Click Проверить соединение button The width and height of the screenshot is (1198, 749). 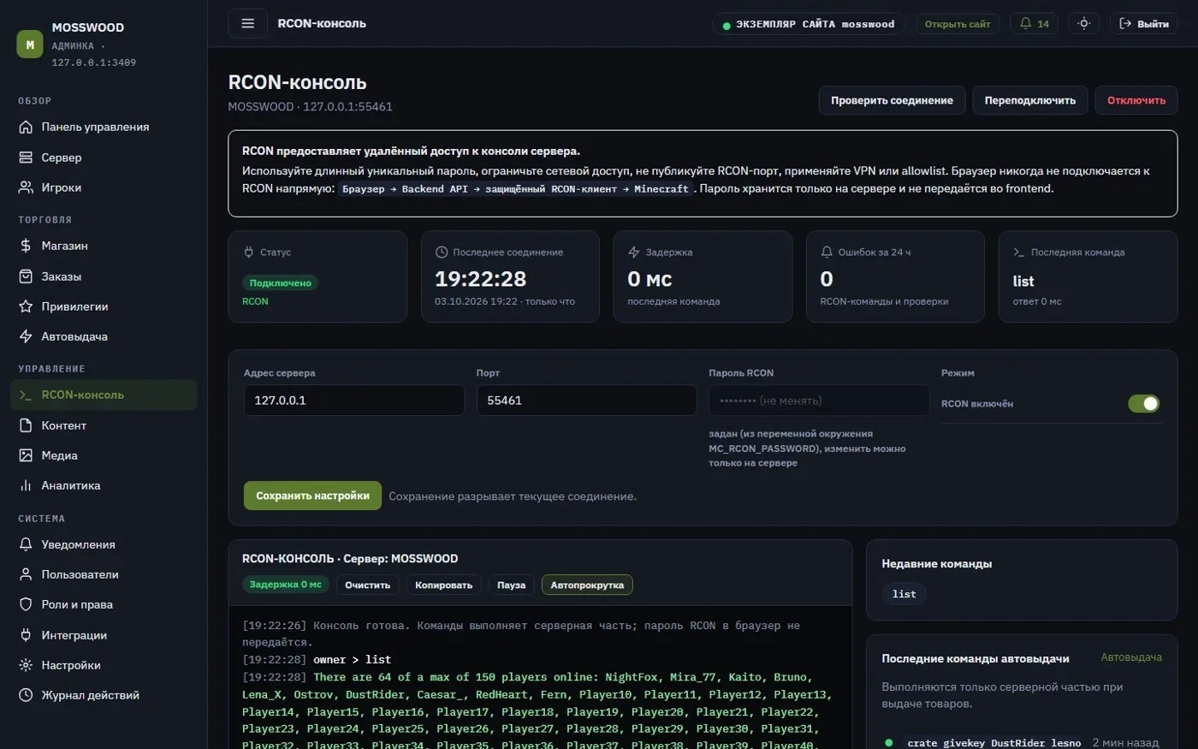pos(892,100)
